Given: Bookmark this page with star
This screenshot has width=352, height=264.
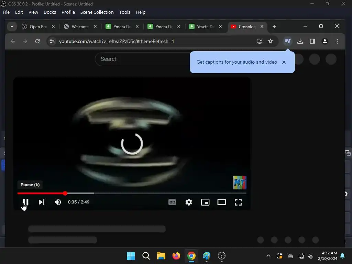Looking at the screenshot, I should 271,41.
